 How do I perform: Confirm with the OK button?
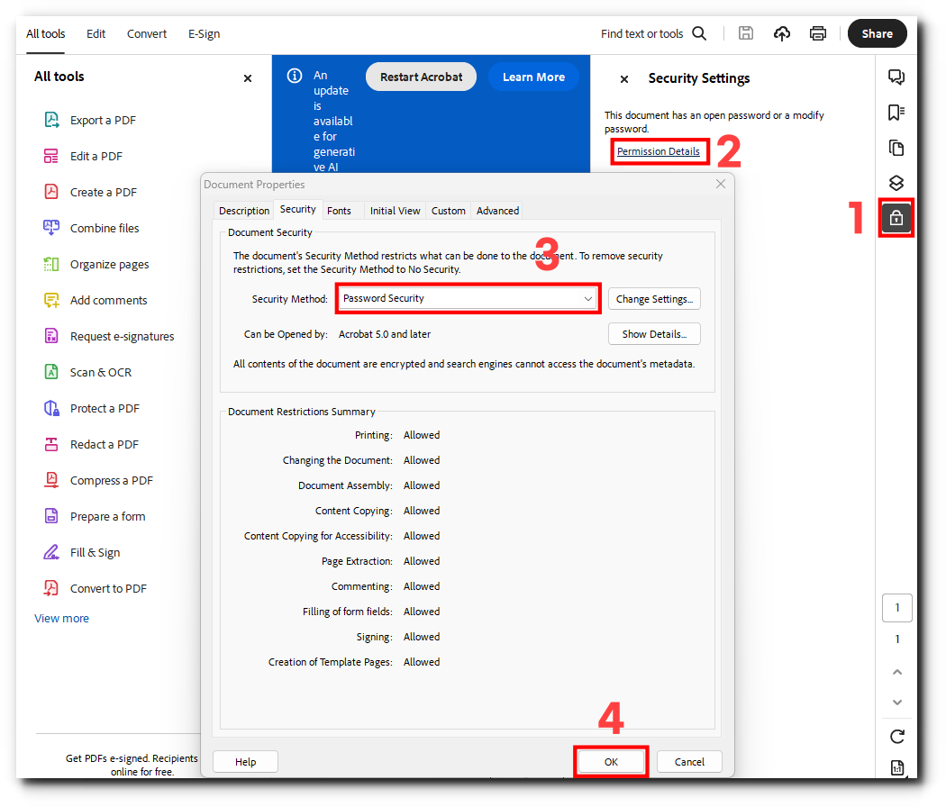point(611,762)
